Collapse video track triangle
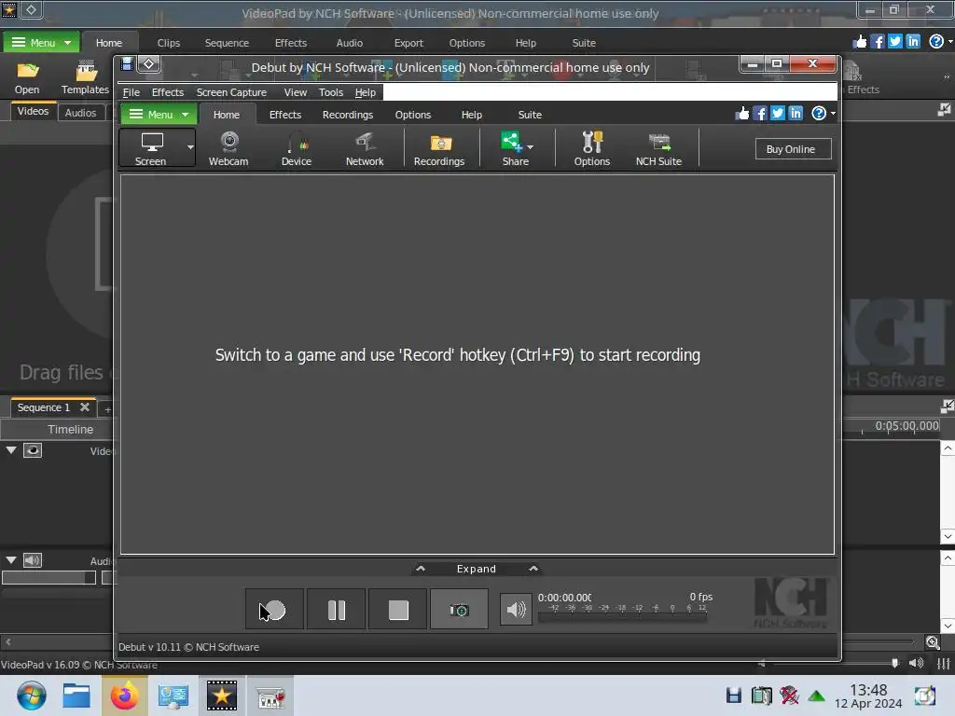Viewport: 955px width, 716px height. click(11, 450)
